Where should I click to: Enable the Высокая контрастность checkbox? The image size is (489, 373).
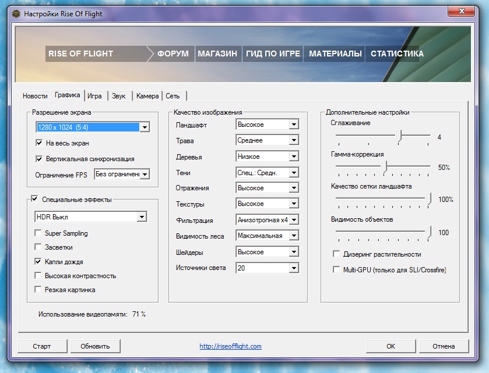tap(38, 276)
